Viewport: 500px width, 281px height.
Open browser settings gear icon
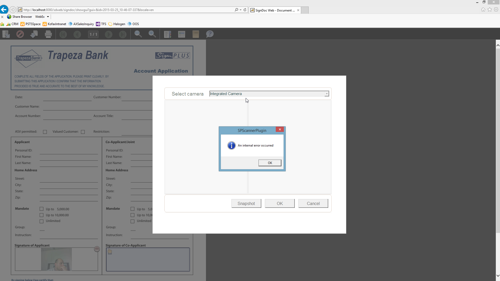[496, 10]
